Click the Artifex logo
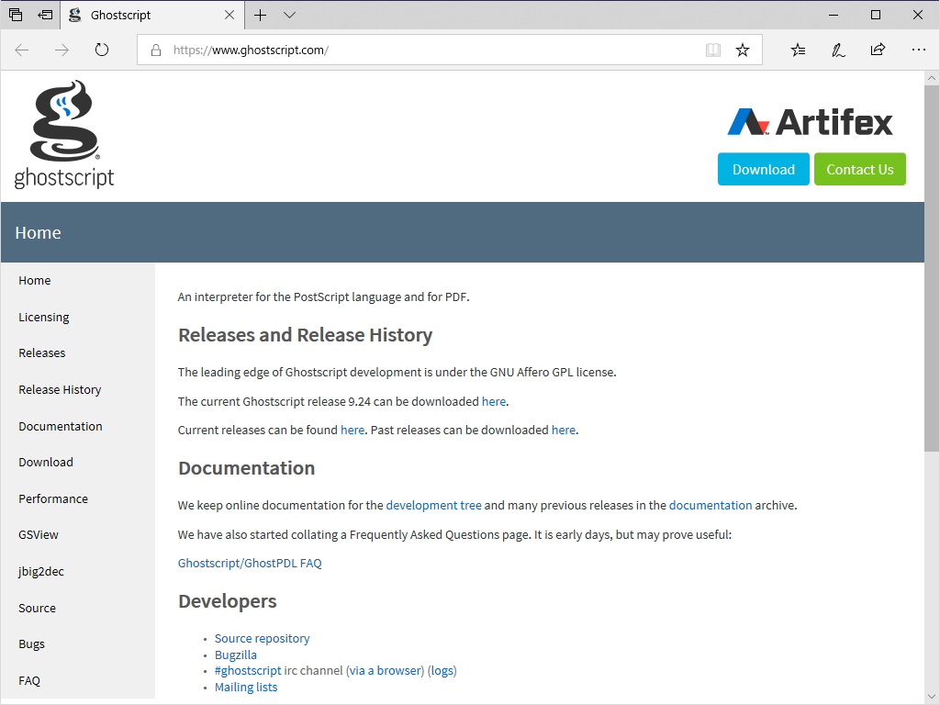 pyautogui.click(x=810, y=122)
